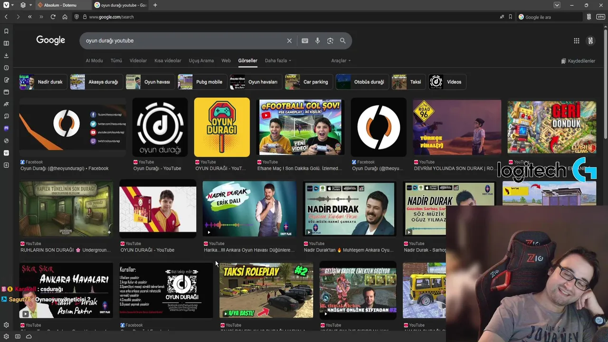Screen dimensions: 608x342
Task: Open Google account avatar beside apps grid
Action: pyautogui.click(x=590, y=41)
